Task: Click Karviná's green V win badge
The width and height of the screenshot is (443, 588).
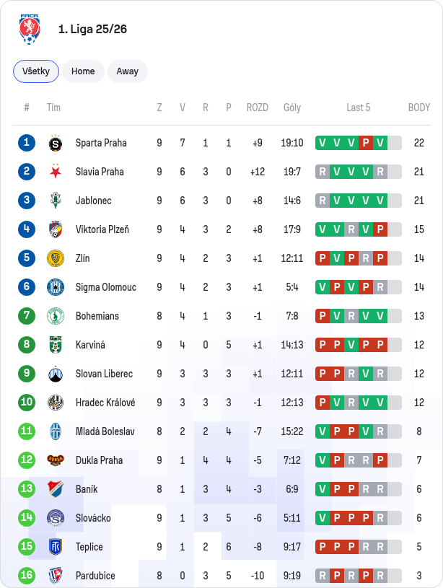Action: [351, 345]
